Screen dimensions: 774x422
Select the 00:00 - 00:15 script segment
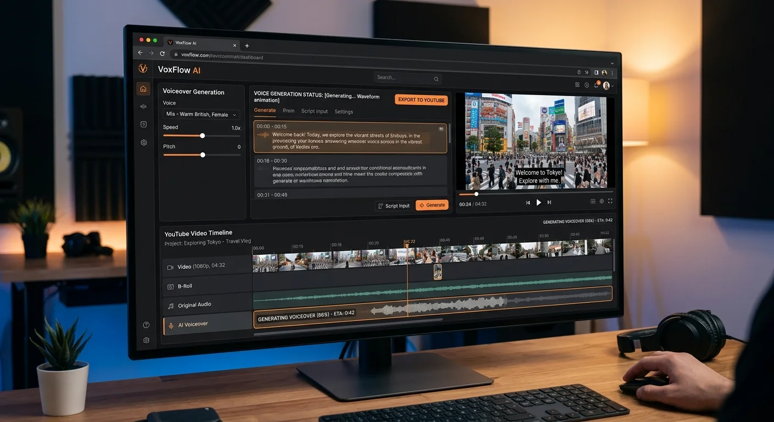tap(350, 137)
